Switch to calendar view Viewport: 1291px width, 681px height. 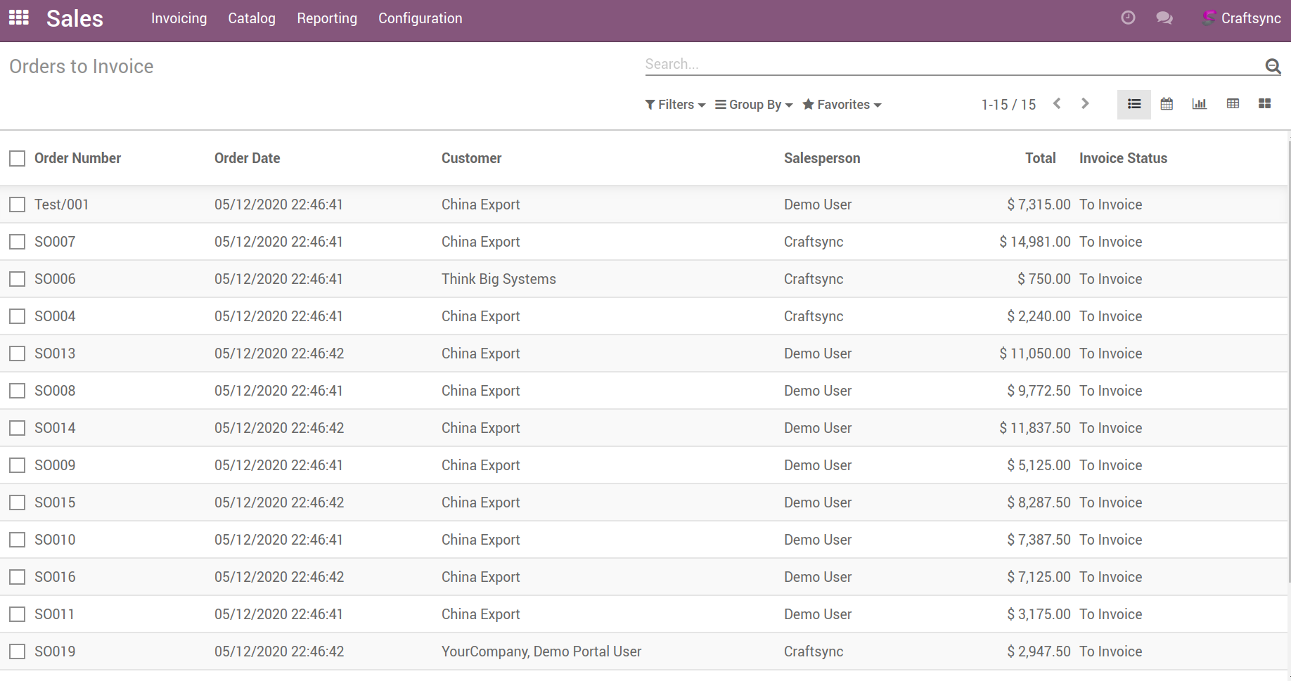(x=1167, y=104)
